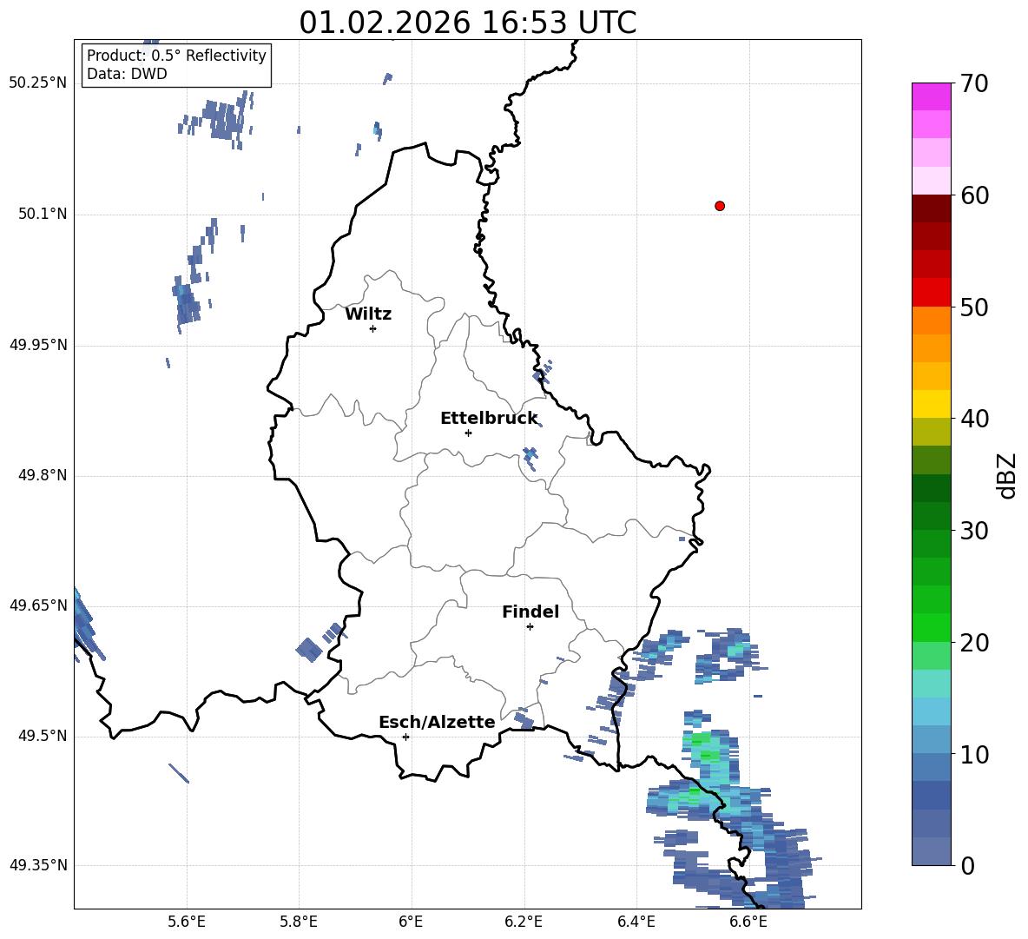Click the dBZ colorbar axis label

point(1005,475)
